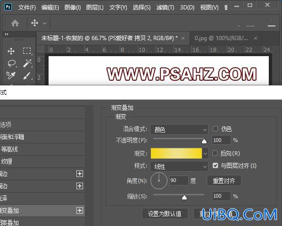Open gradient preset picker arrow
Image resolution: width=282 pixels, height=226 pixels.
tap(205, 153)
